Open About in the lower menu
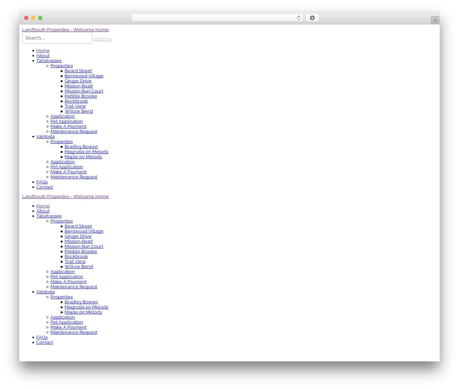459x389 pixels. [x=43, y=211]
